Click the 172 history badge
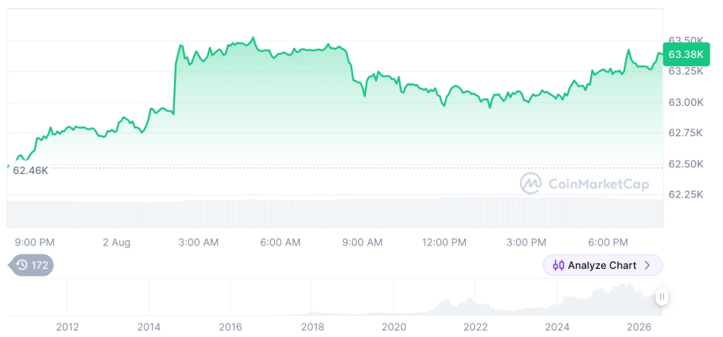This screenshot has height=337, width=723. point(31,265)
